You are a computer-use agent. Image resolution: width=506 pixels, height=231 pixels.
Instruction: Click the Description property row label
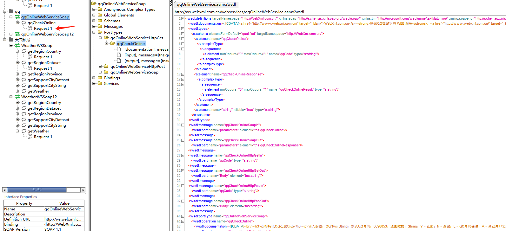click(x=15, y=214)
